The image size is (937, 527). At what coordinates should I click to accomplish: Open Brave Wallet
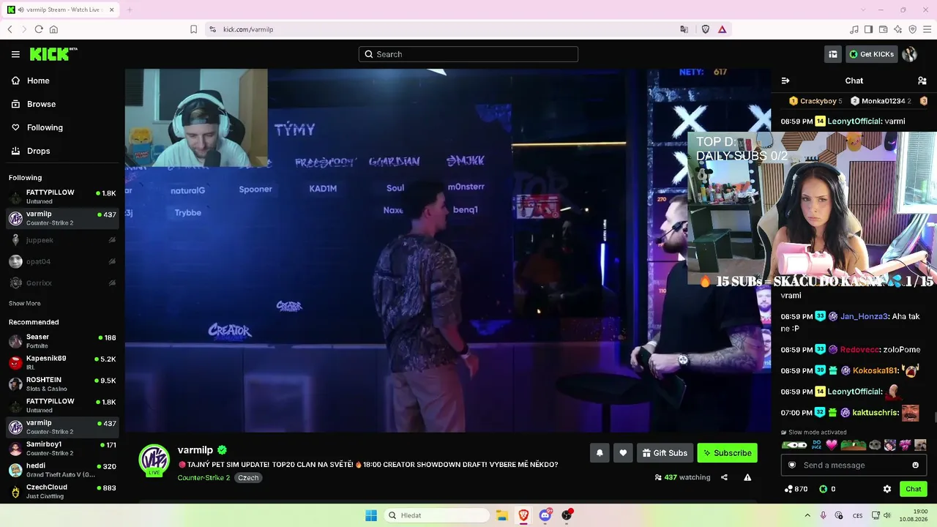pos(884,29)
